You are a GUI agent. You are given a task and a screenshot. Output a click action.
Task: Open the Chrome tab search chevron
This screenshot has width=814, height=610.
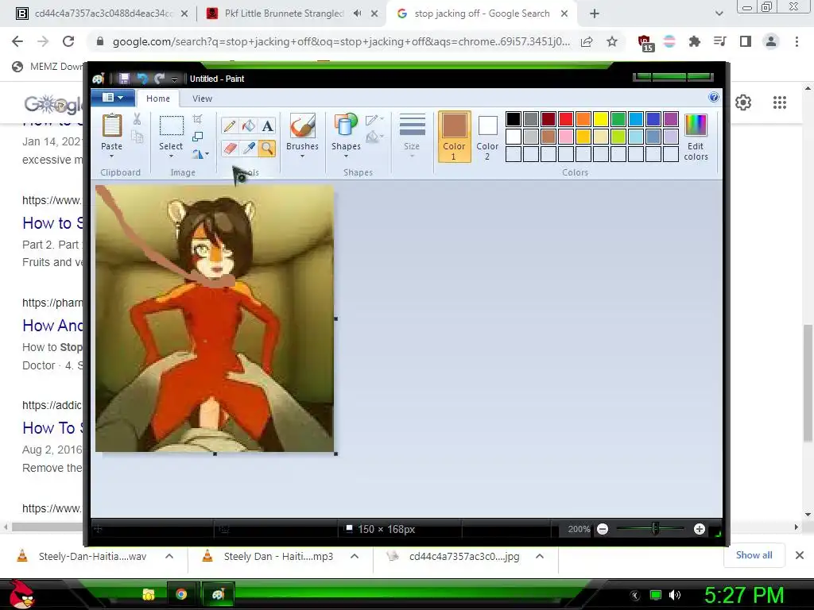point(719,14)
